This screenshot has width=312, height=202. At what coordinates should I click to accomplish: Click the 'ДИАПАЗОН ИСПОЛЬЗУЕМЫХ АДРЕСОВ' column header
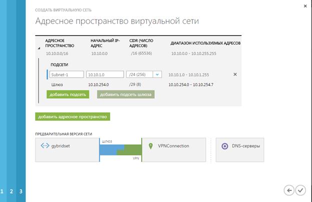tap(205, 43)
